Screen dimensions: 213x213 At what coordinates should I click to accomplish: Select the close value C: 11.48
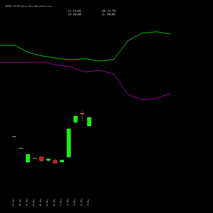(x=75, y=11)
